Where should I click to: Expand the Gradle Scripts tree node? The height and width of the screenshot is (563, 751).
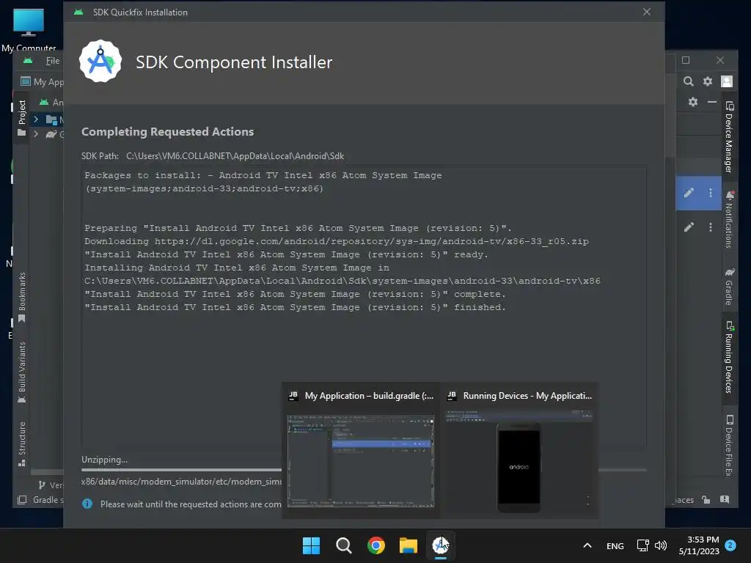36,134
